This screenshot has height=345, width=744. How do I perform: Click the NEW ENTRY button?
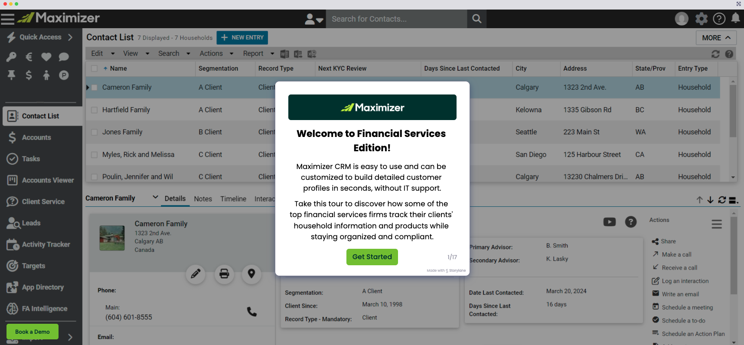click(242, 38)
